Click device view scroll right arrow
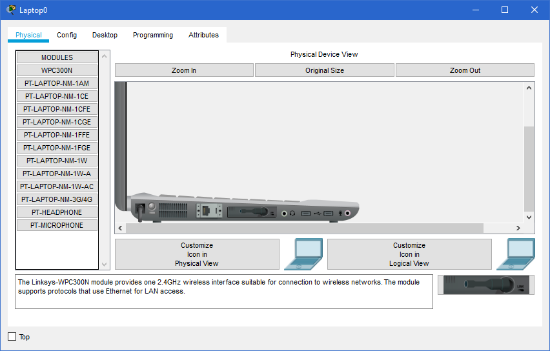 click(x=518, y=228)
